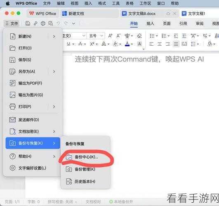Click the Decrease Indent icon
This screenshot has width=219, height=206.
click(176, 36)
